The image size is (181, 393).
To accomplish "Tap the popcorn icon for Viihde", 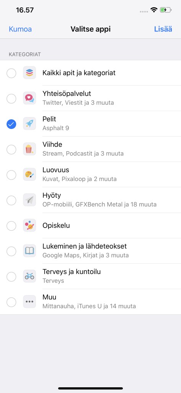I will click(x=29, y=149).
